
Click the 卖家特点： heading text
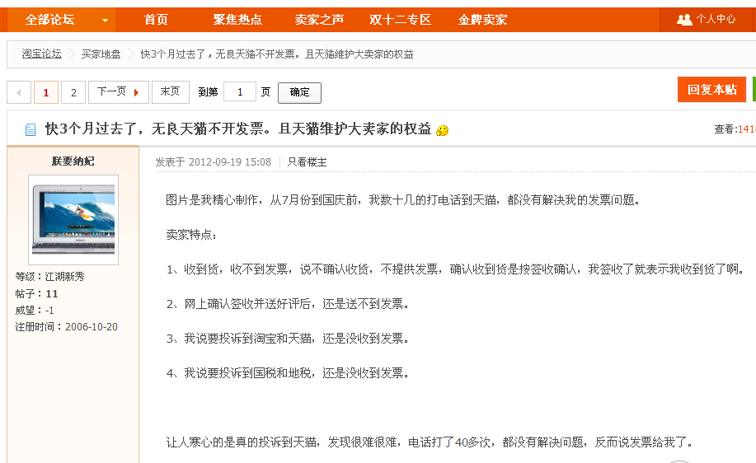point(191,235)
